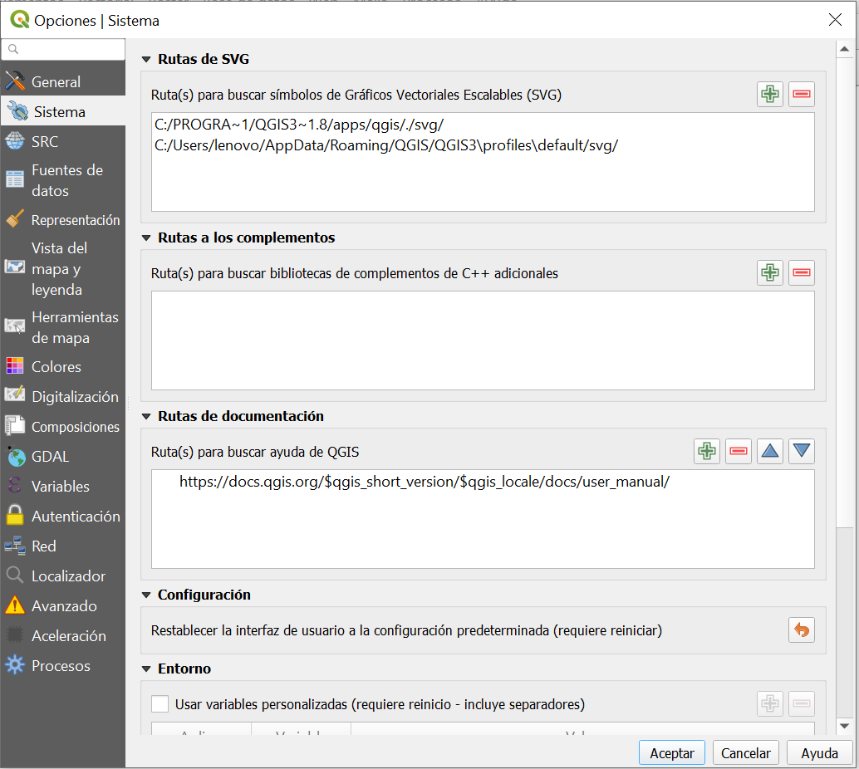Screen dimensions: 859x769
Task: Enable usar variables personalizadas
Action: pos(160,703)
